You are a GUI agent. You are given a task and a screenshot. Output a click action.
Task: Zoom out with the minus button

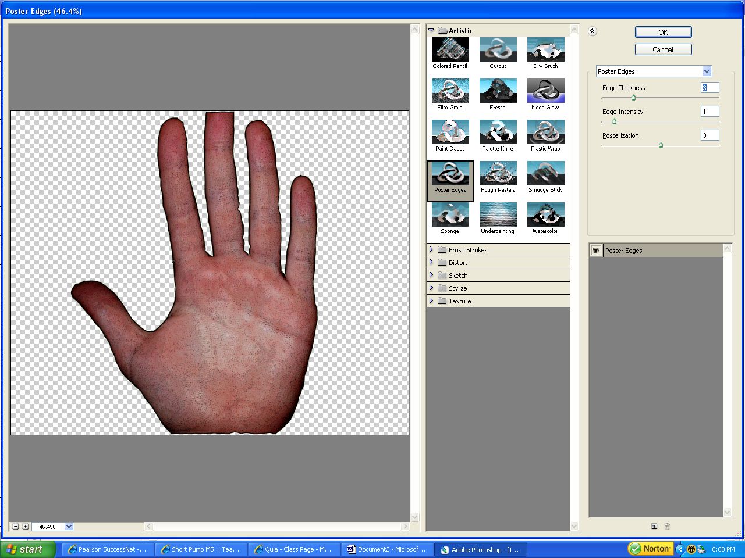[15, 526]
